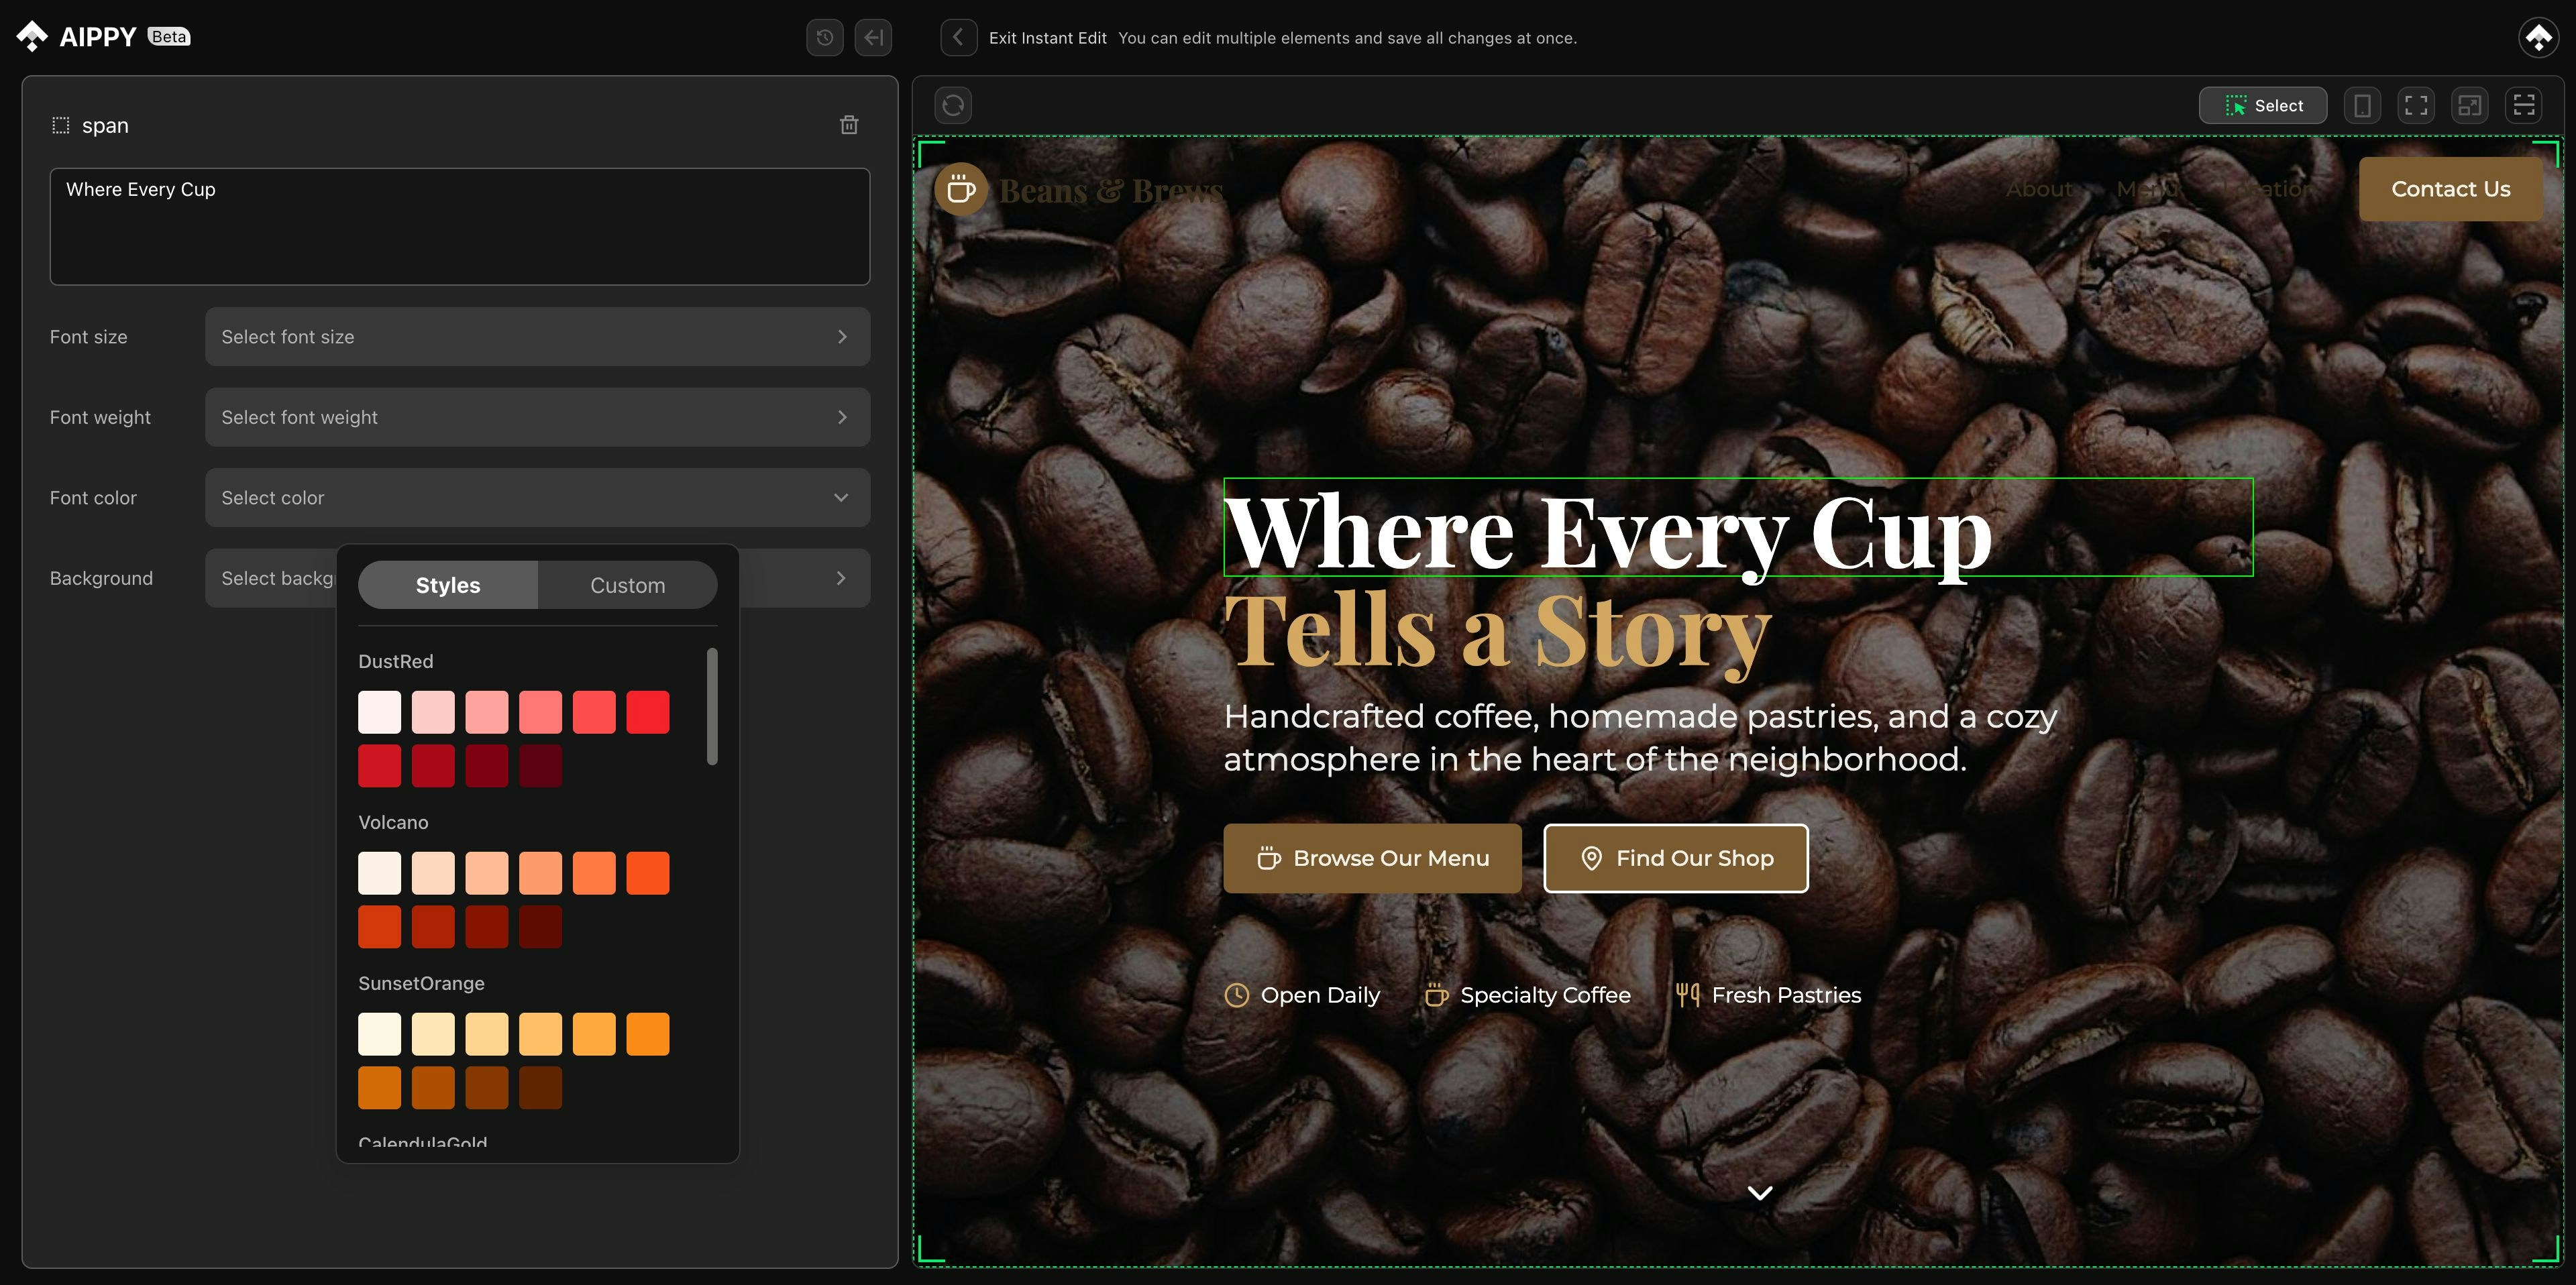Click the Contact Us button
The width and height of the screenshot is (2576, 1285).
2450,189
